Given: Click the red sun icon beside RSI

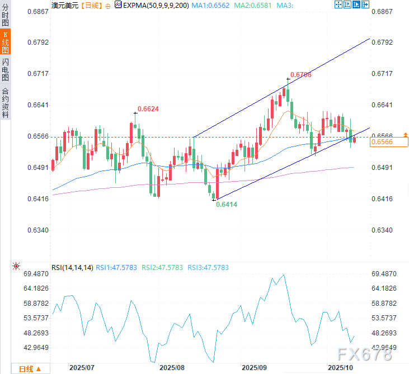Looking at the screenshot, I should coord(16,266).
